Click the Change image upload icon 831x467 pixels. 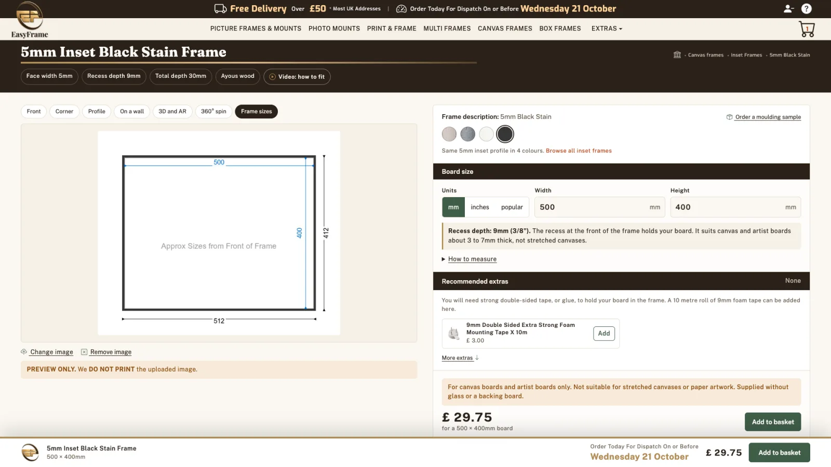(24, 352)
